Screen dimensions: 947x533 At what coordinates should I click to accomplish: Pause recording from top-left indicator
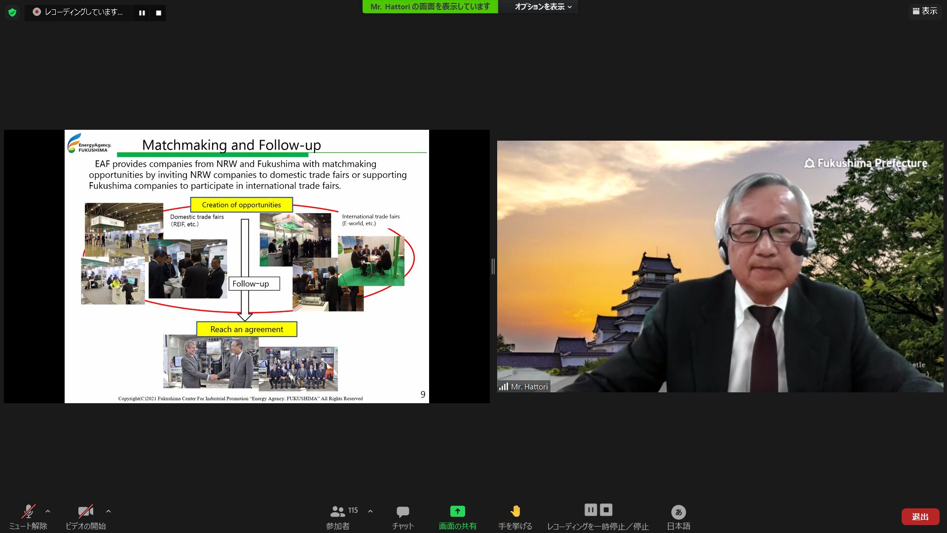point(142,13)
